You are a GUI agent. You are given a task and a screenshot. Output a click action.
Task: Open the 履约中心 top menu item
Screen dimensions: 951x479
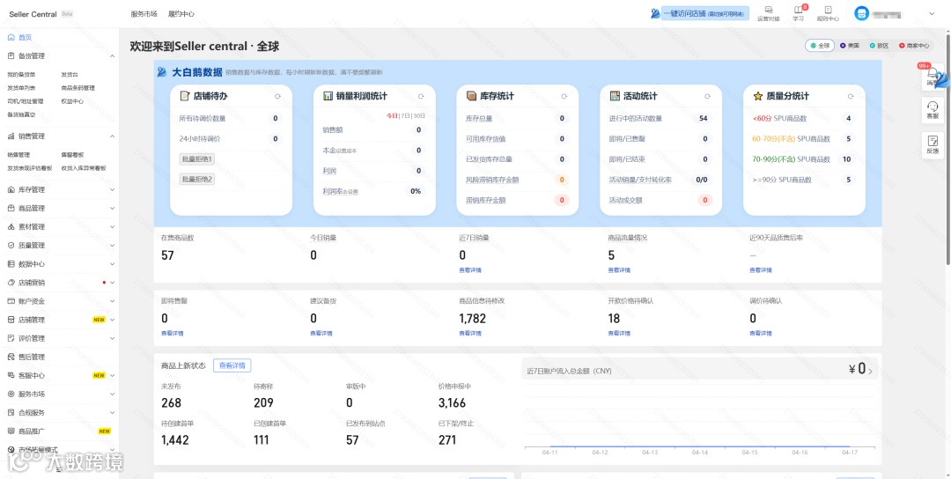(x=181, y=14)
